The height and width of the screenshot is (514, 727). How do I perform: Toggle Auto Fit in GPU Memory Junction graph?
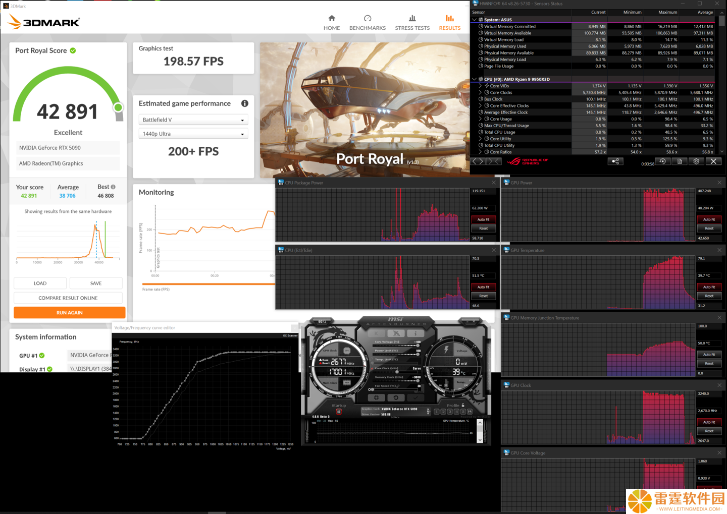[709, 355]
